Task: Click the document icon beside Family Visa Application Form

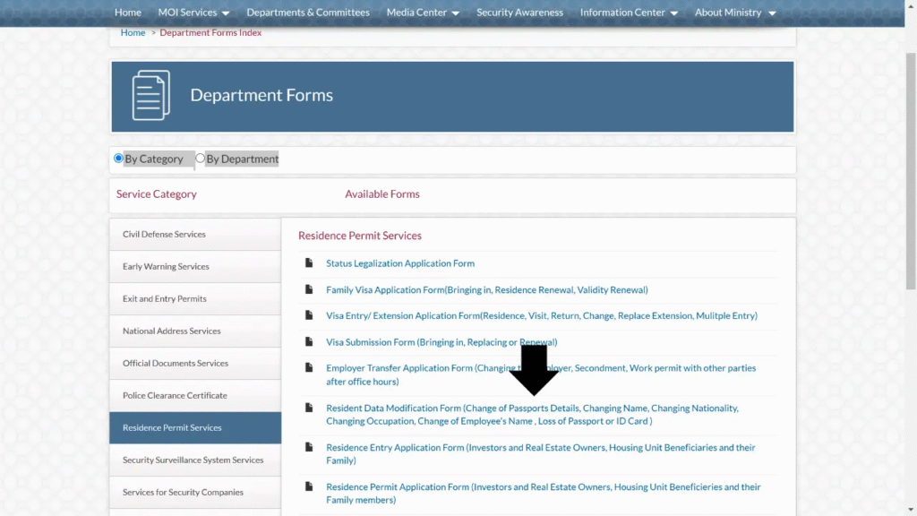Action: point(309,289)
